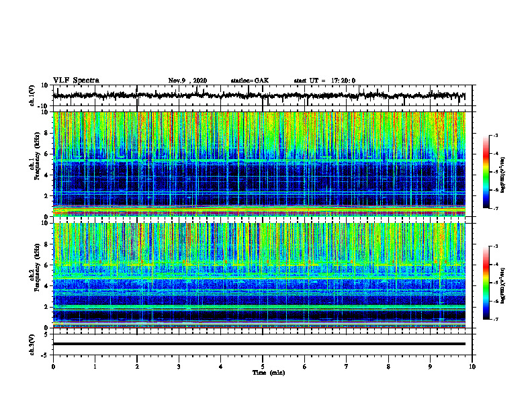Click time axis tick label "6"
The width and height of the screenshot is (532, 411).
click(x=305, y=367)
